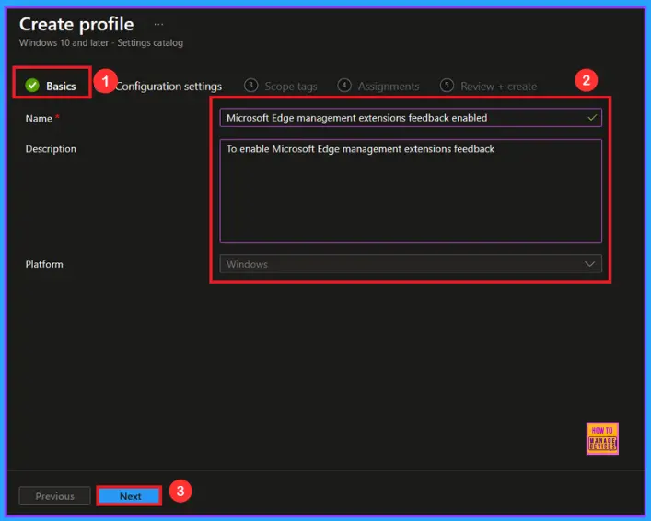
Task: Open the ellipsis menu beside Create profile
Action: 158,25
